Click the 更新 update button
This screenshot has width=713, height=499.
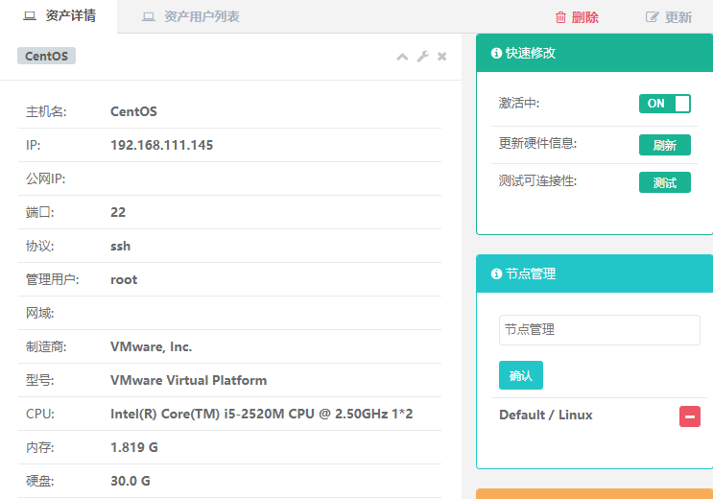click(x=669, y=17)
